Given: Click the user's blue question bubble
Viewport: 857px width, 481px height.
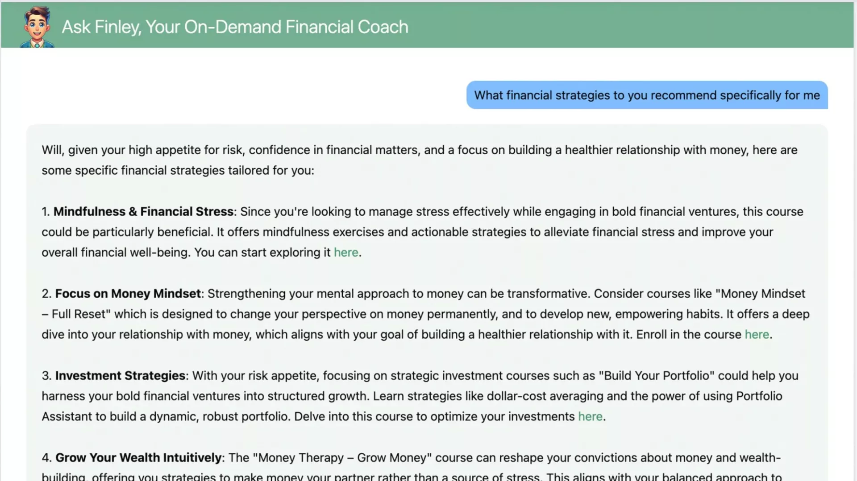Looking at the screenshot, I should 647,95.
